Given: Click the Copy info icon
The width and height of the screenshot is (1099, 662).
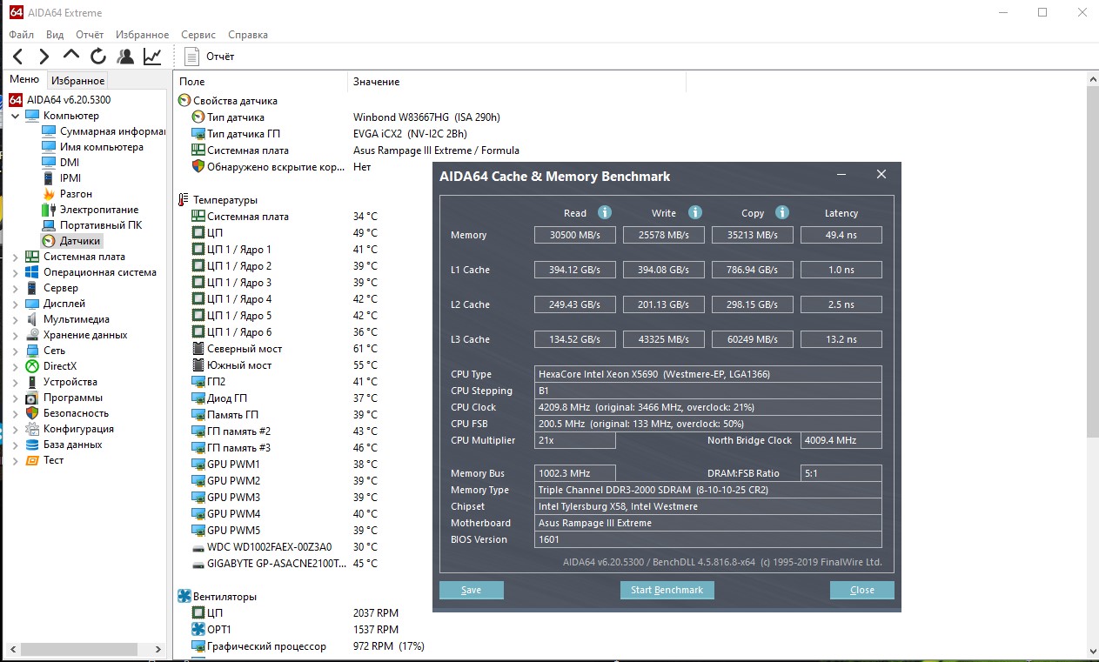Looking at the screenshot, I should pos(782,212).
